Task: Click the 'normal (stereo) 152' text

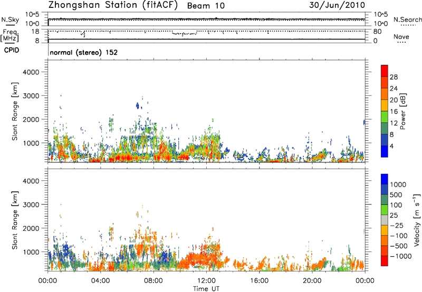Action: 84,52
